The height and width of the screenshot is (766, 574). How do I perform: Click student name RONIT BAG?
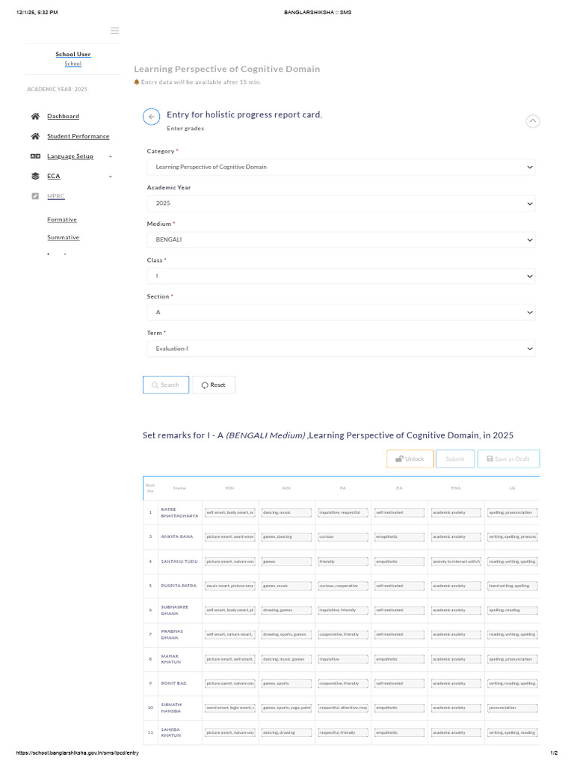(173, 684)
